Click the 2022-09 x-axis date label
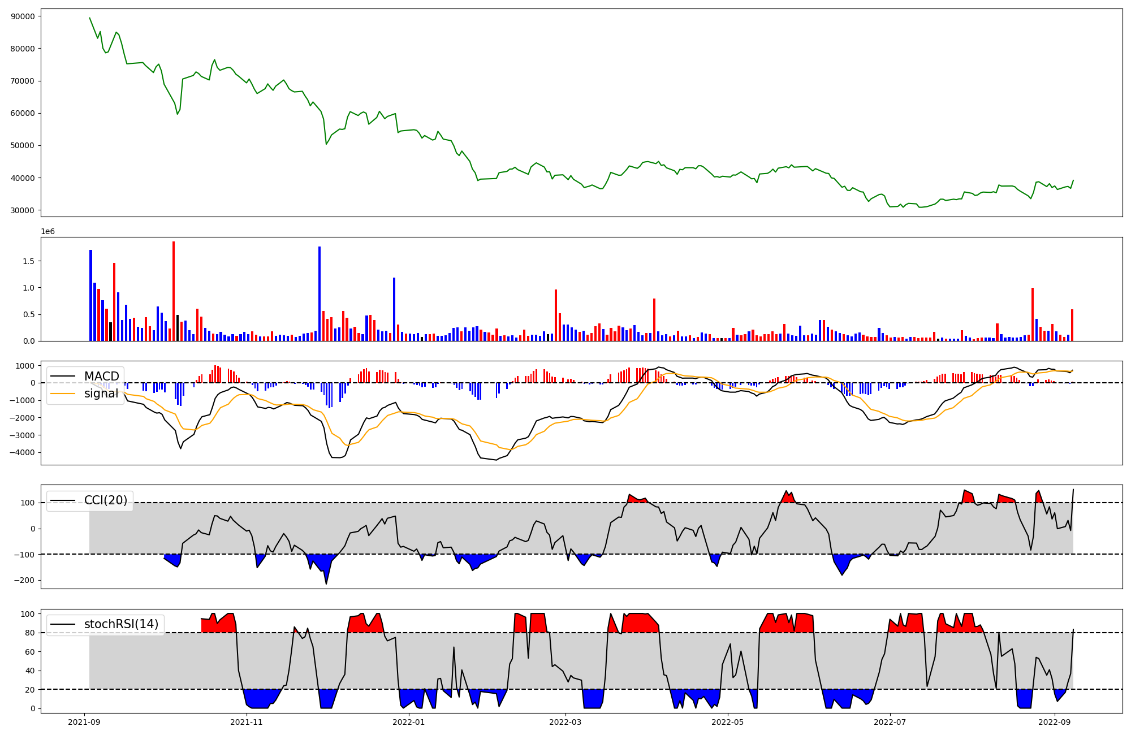1131x735 pixels. pyautogui.click(x=1055, y=722)
